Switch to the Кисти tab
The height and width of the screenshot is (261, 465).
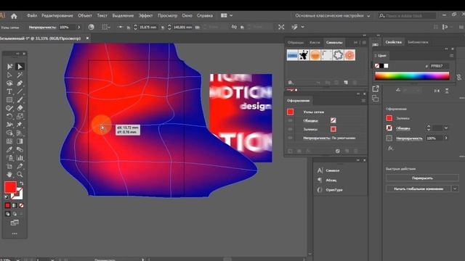(x=315, y=42)
